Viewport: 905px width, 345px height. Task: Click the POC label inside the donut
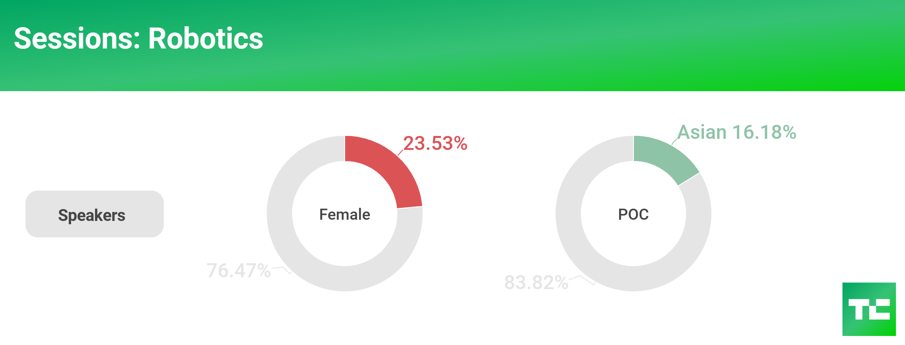point(633,214)
